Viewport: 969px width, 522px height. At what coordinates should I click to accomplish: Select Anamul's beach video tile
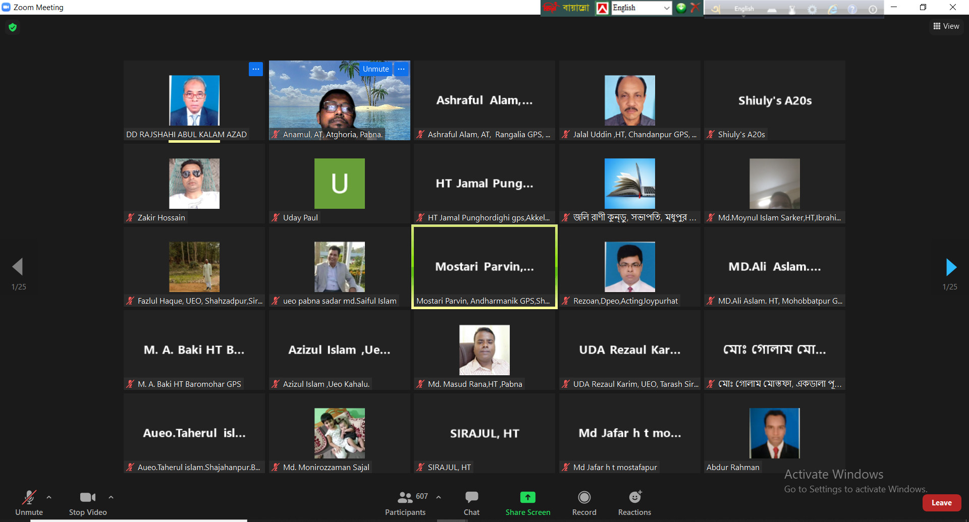(340, 100)
